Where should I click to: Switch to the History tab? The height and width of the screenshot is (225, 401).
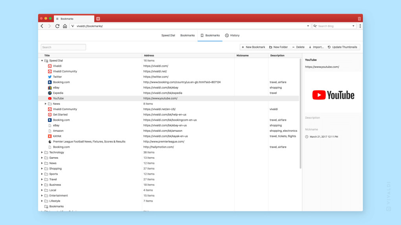click(x=232, y=35)
